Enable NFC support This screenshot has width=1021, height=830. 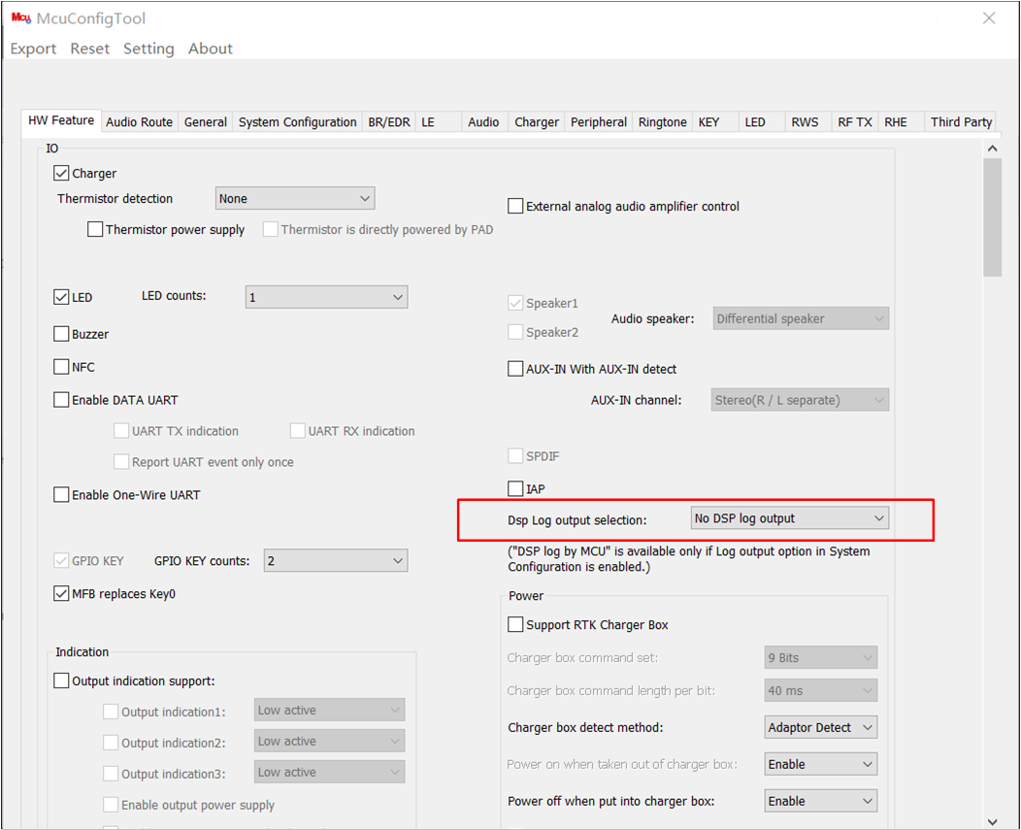point(61,366)
